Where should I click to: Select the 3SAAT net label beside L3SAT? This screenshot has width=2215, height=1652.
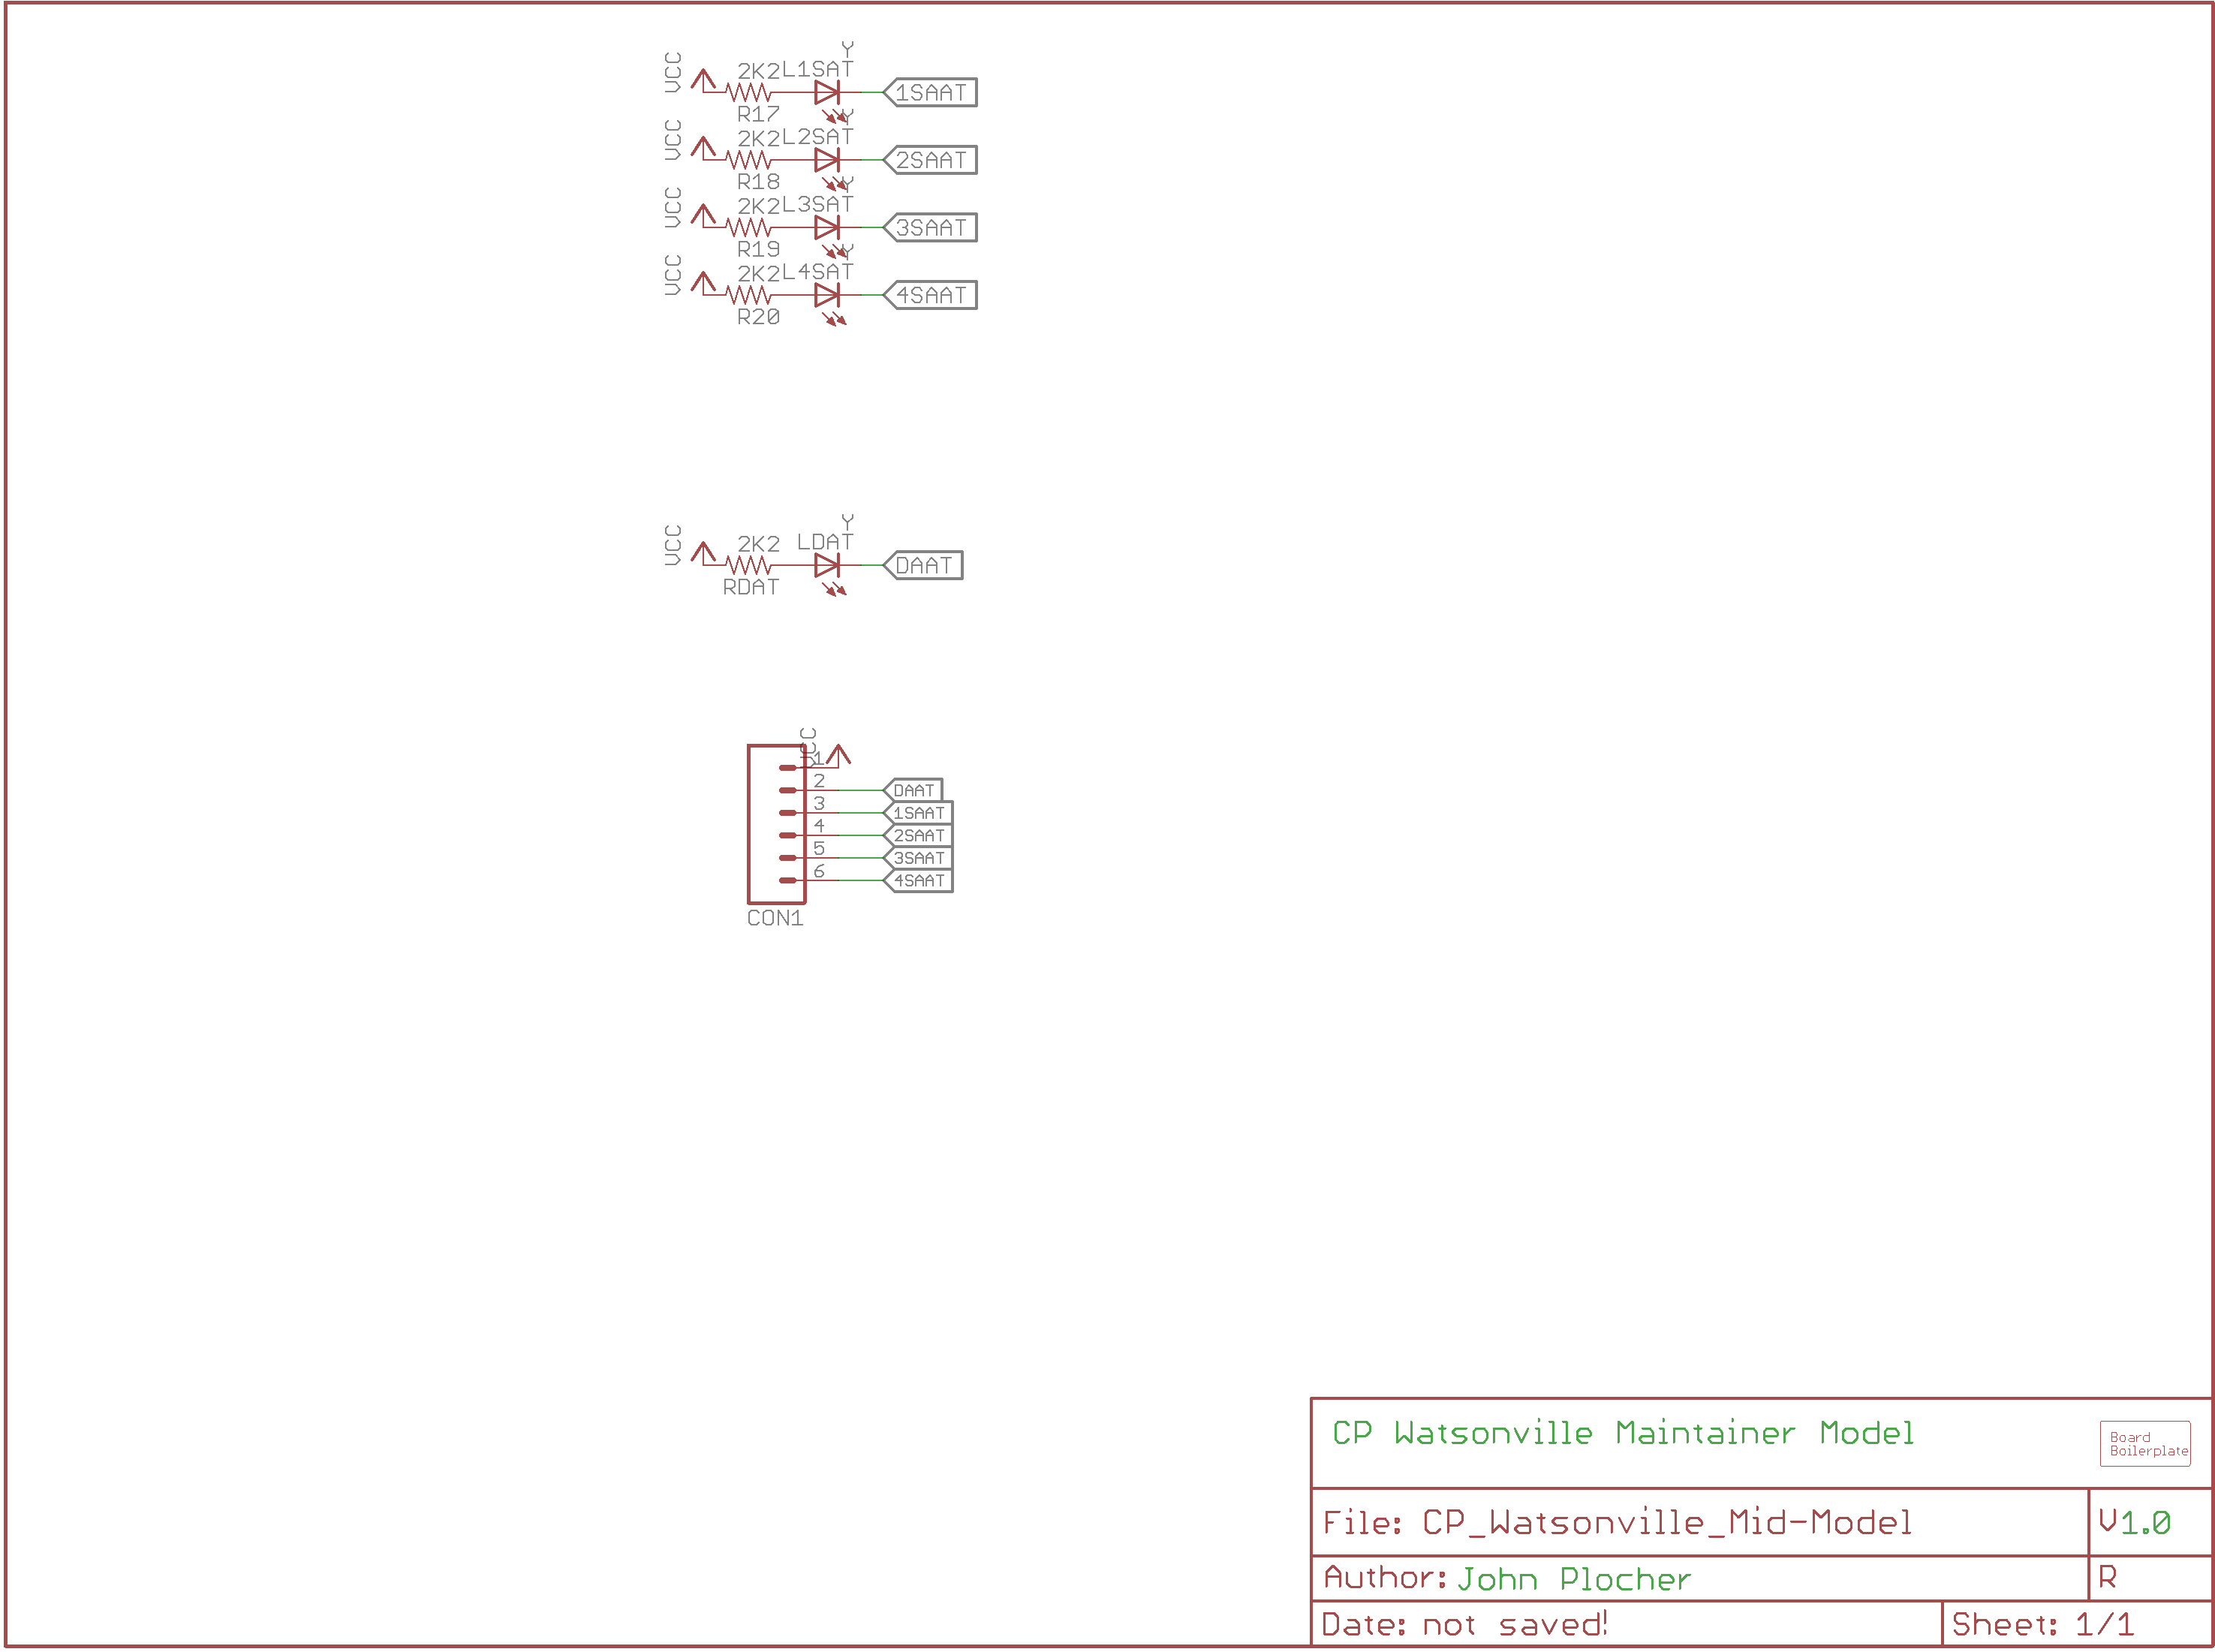tap(931, 228)
